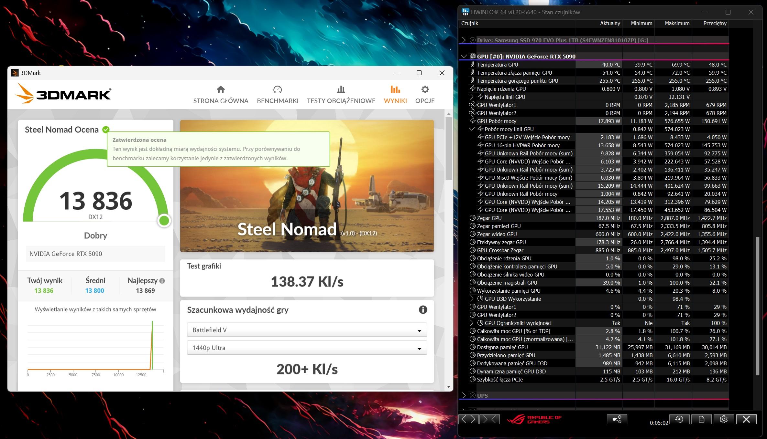The height and width of the screenshot is (439, 767).
Task: Open the TESTY OBCIĄŻENIOWE tab
Action: pyautogui.click(x=341, y=95)
